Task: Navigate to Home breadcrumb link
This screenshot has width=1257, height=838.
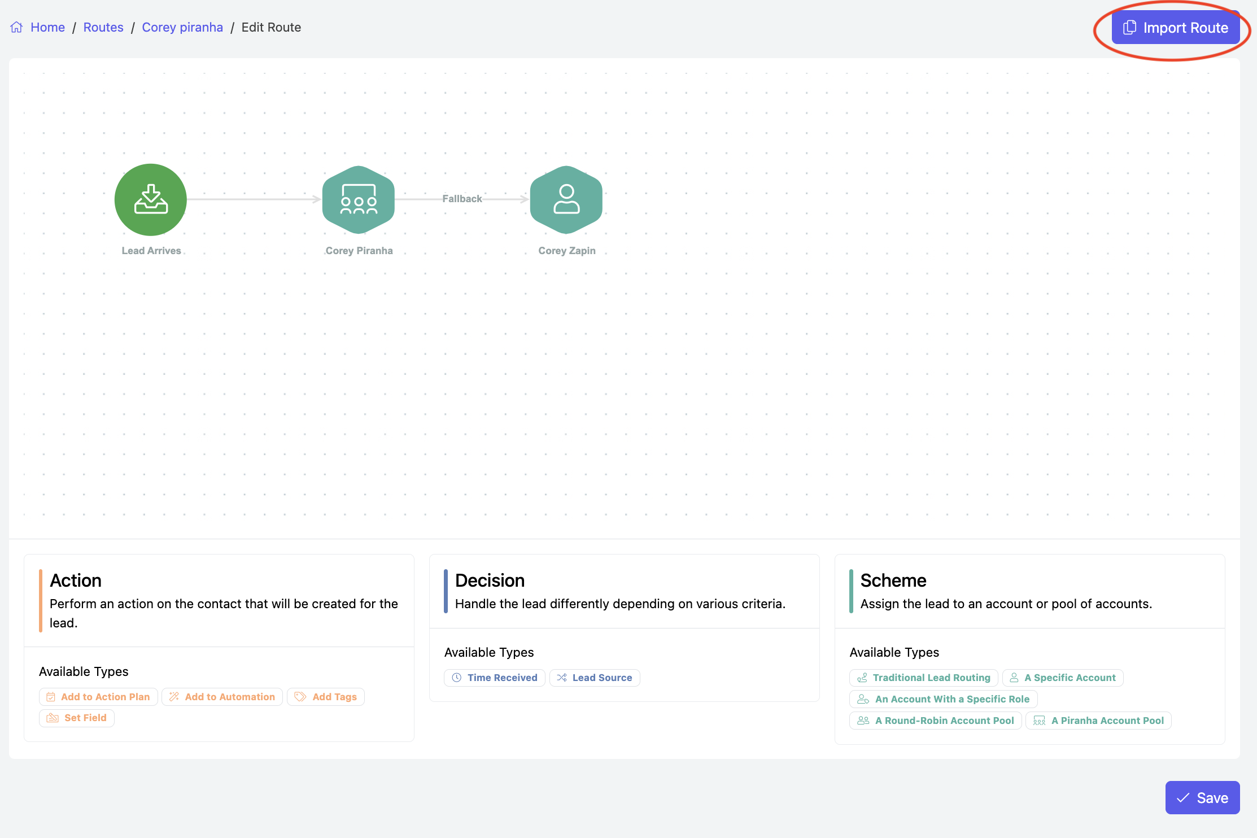Action: point(47,27)
